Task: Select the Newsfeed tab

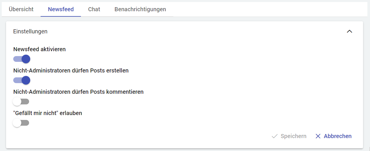Action: tap(61, 9)
